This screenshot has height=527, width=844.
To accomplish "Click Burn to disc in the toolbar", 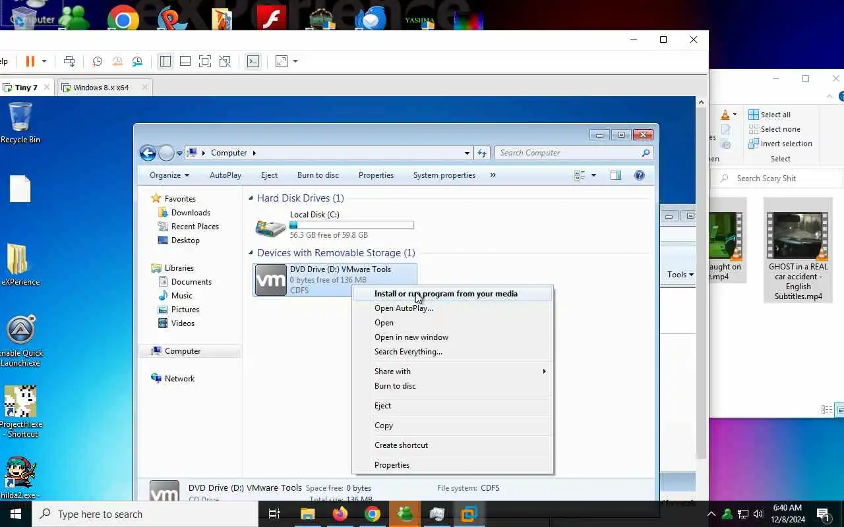I will pyautogui.click(x=318, y=175).
